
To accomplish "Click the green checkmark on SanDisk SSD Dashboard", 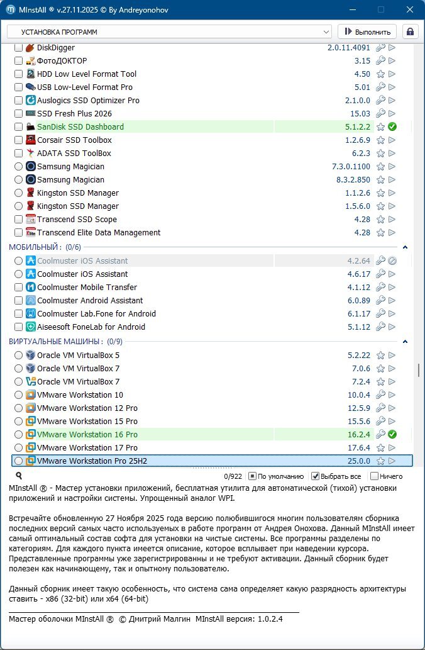I will (x=392, y=127).
